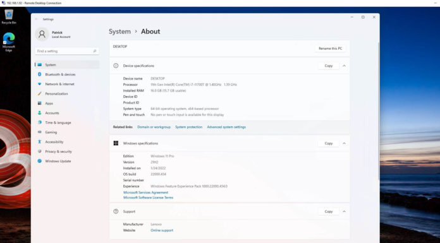Click the Network & internet icon
This screenshot has width=440, height=243.
(x=40, y=84)
